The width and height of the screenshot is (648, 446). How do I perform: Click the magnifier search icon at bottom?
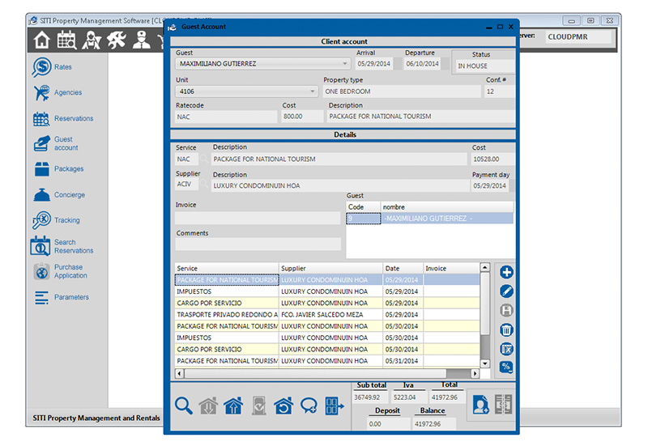tap(184, 406)
